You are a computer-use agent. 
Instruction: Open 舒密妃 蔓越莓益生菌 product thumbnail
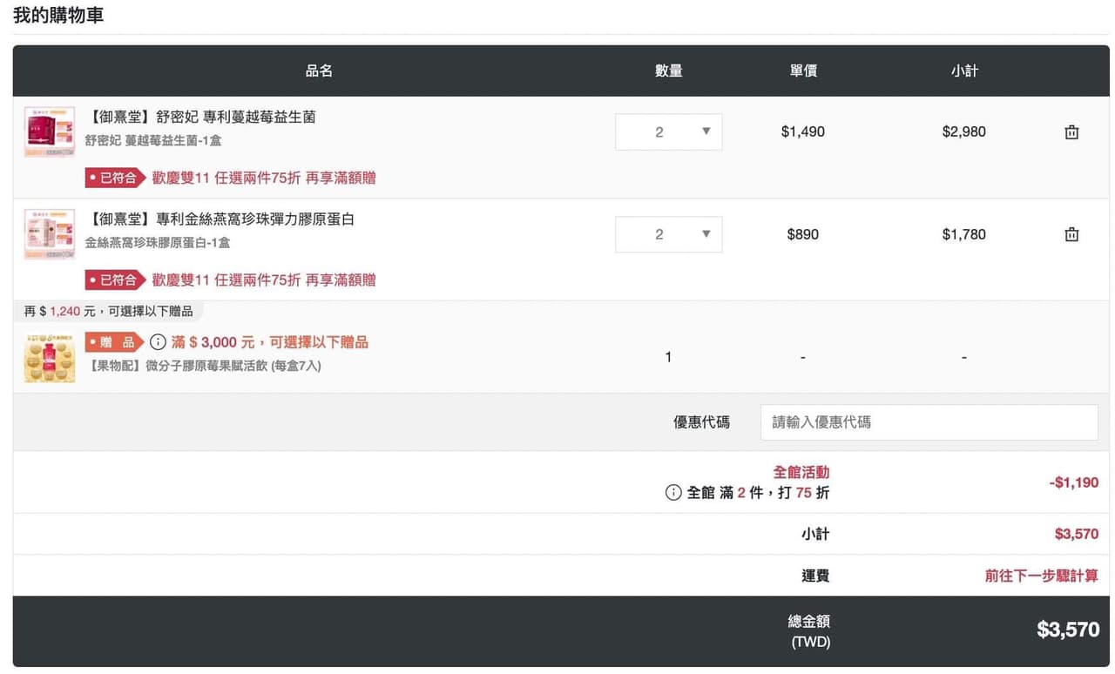49,131
